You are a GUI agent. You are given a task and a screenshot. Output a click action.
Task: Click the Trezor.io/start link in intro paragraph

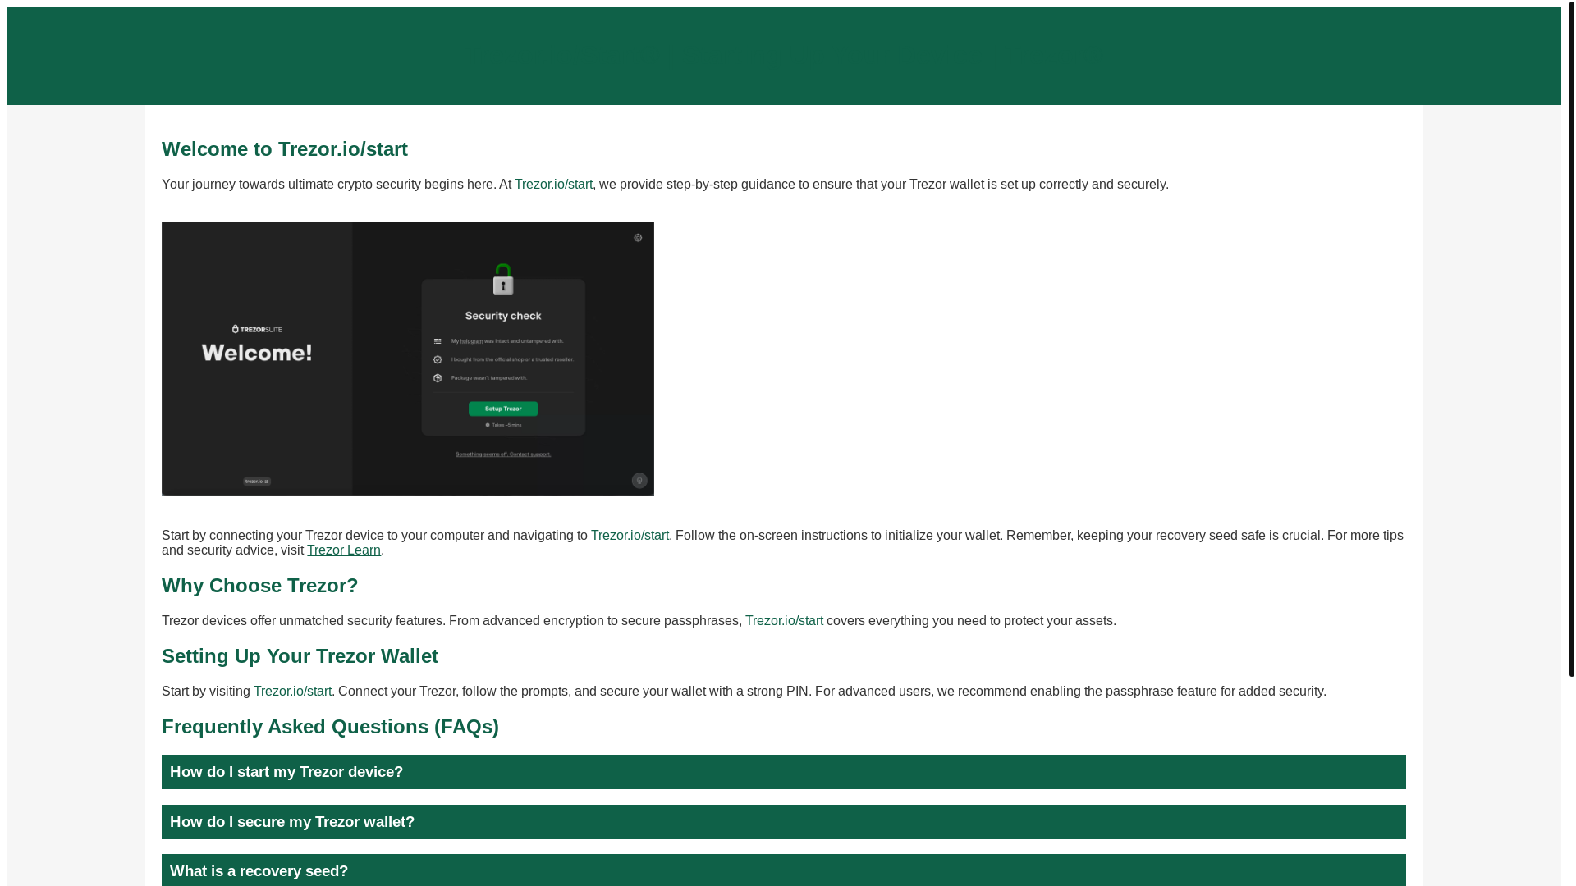[x=553, y=185]
